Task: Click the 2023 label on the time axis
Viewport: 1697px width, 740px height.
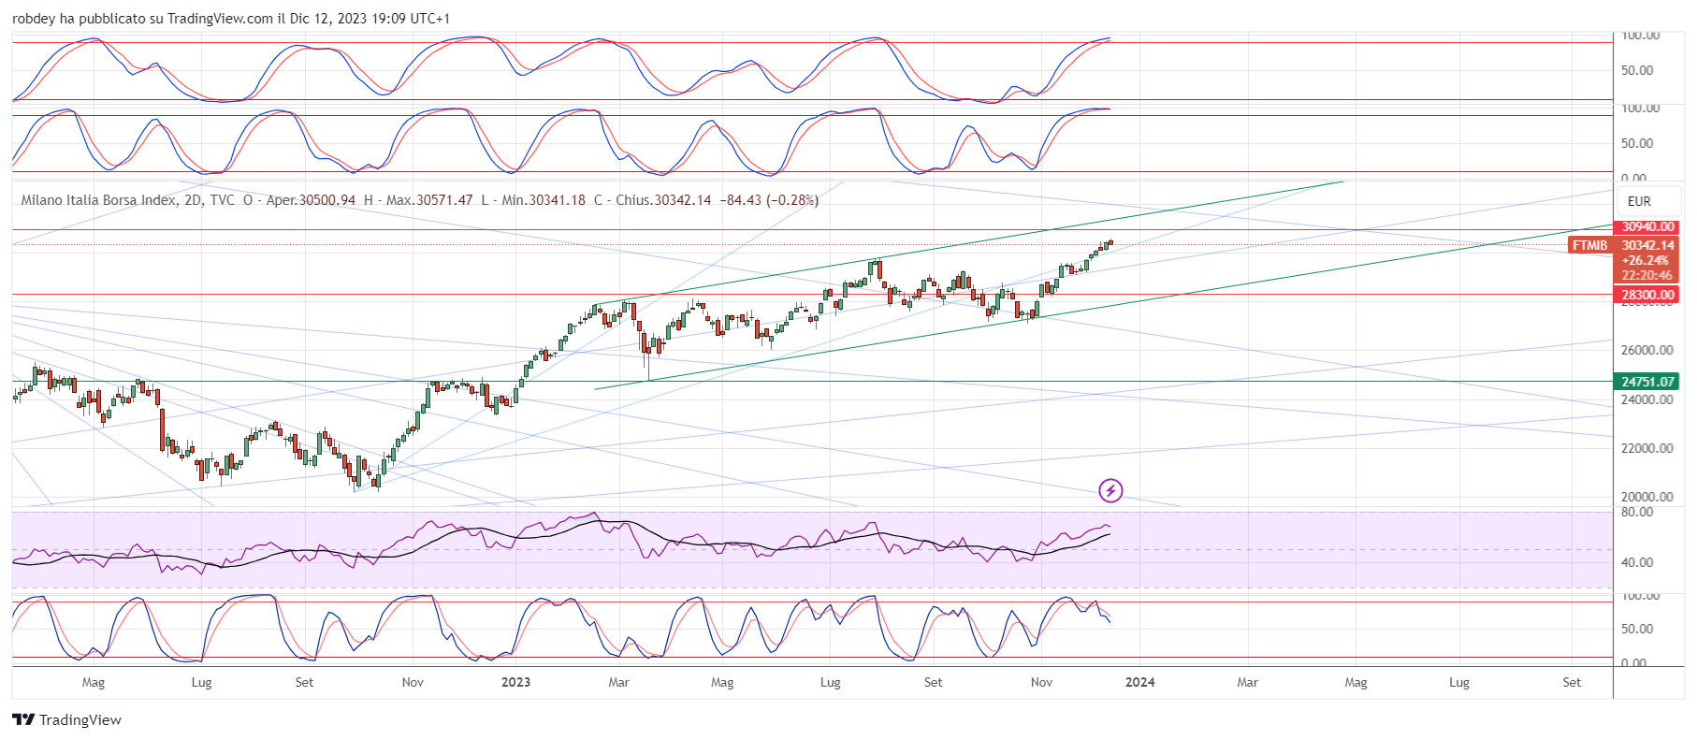Action: click(x=515, y=682)
